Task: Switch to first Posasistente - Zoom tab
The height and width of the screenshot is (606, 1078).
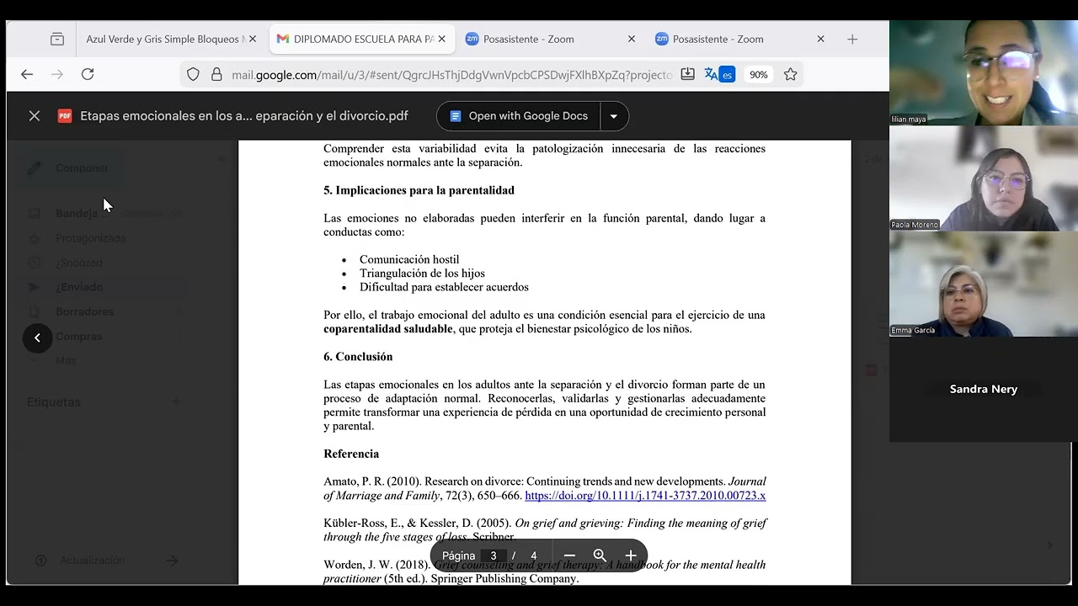Action: pyautogui.click(x=529, y=39)
